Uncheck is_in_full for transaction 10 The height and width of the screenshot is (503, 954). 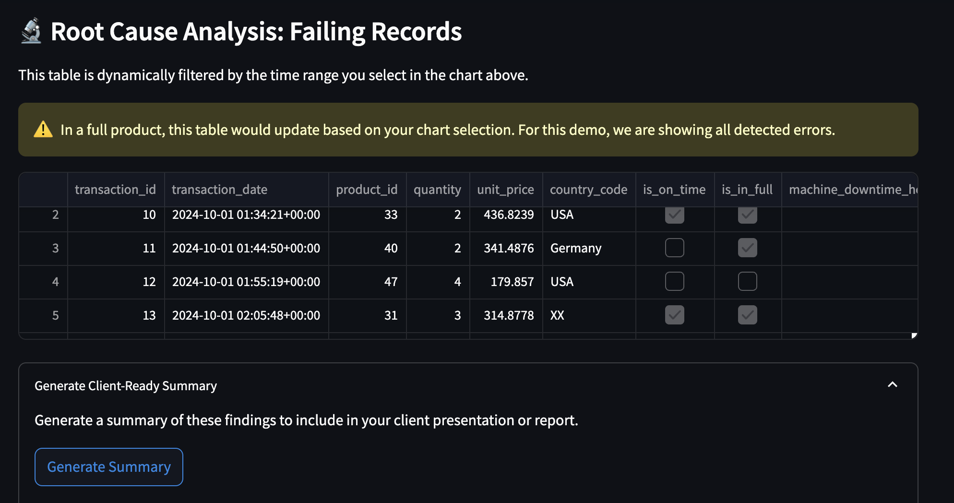pyautogui.click(x=747, y=215)
